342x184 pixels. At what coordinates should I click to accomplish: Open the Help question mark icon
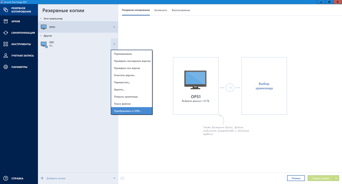click(x=5, y=178)
